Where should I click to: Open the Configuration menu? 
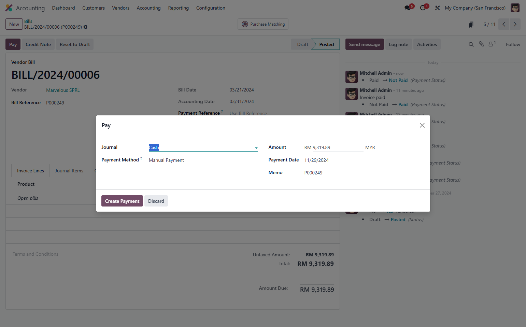point(211,8)
